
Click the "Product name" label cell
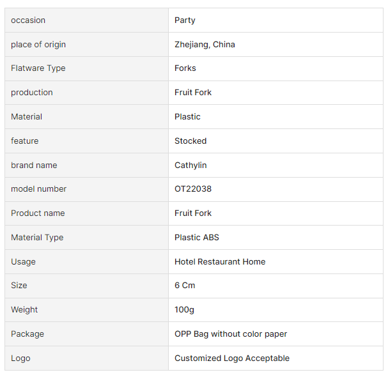click(38, 213)
